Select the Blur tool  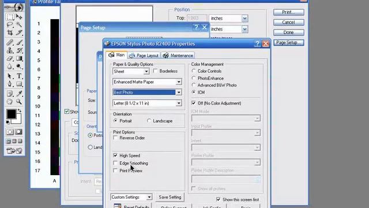pyautogui.click(x=10, y=66)
